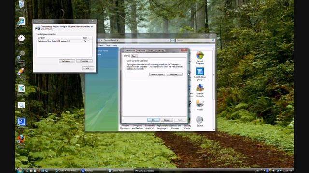Viewport: 309px width, 173px height.
Task: Click the Calibrate button
Action: (x=174, y=74)
